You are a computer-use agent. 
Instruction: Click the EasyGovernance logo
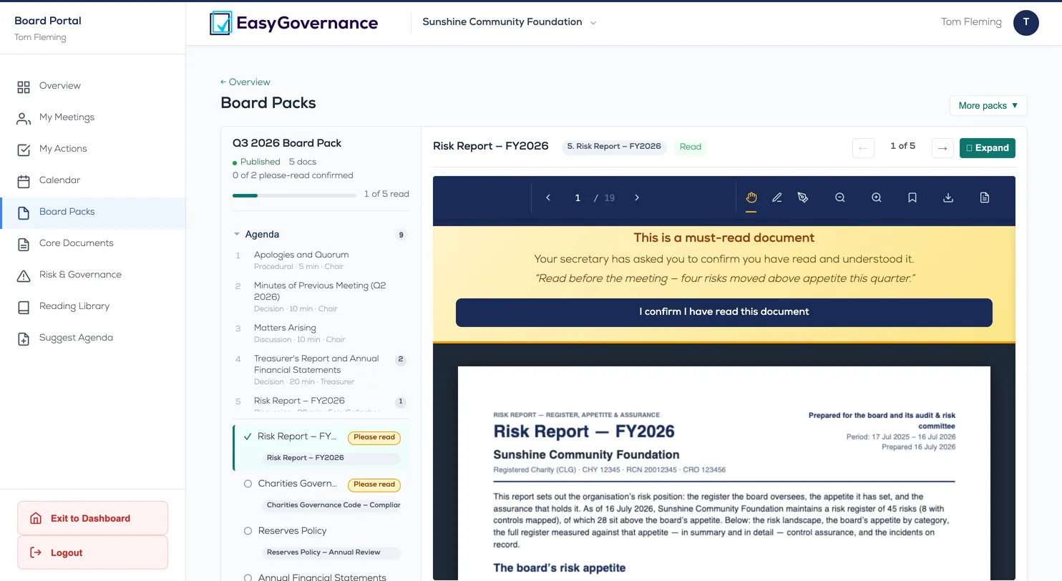click(294, 23)
